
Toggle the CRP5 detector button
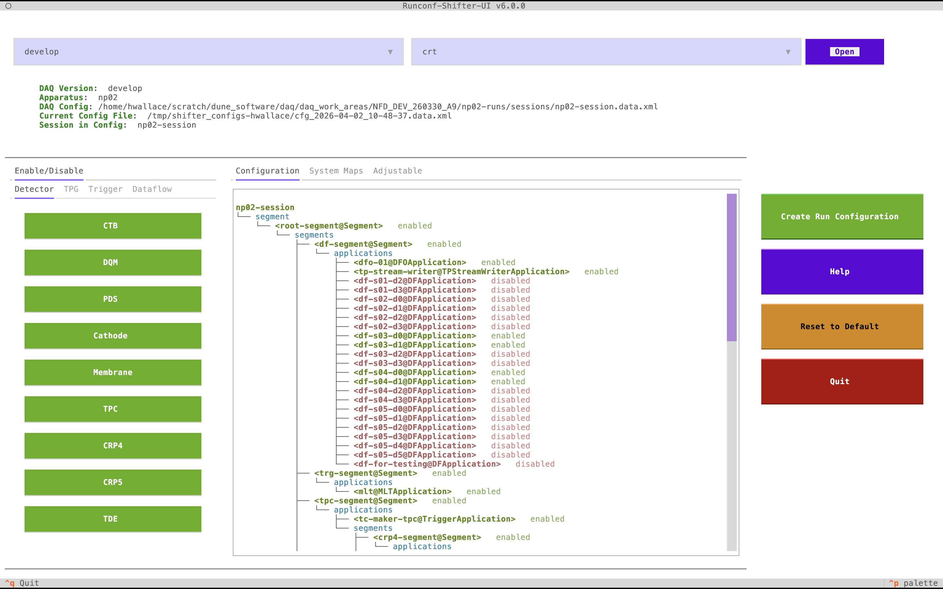pyautogui.click(x=113, y=482)
